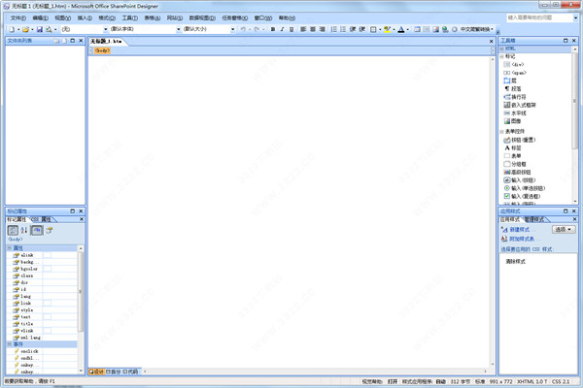Click the Open folder icon
The image size is (583, 388).
pos(25,29)
